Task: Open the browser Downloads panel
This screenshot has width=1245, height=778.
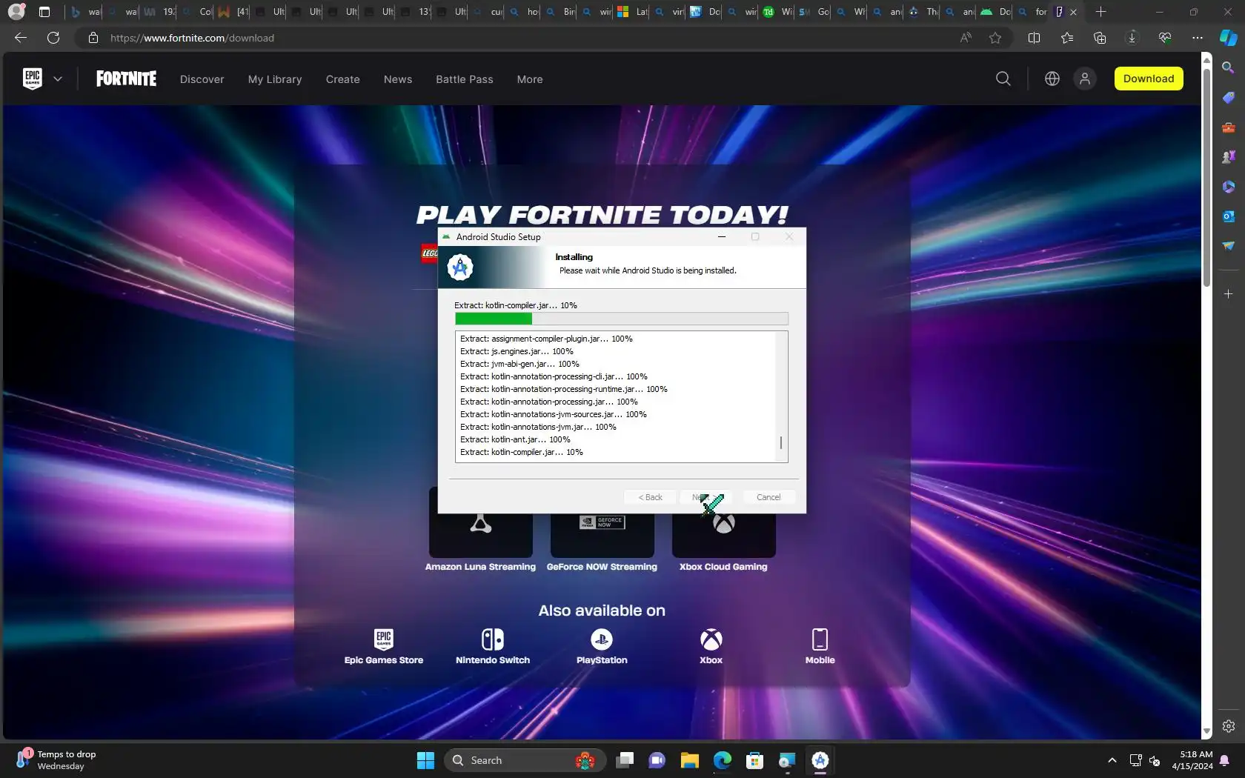Action: click(x=1132, y=38)
